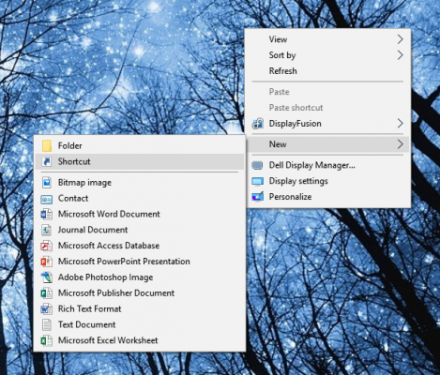Click the Microsoft Access Database icon
This screenshot has height=375, width=440.
[x=47, y=246]
